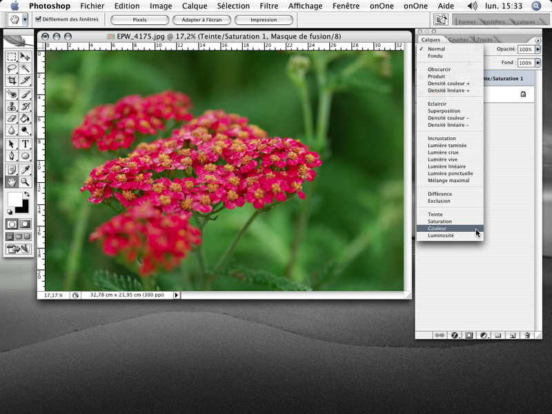Pick the Magic Wand tool
Image resolution: width=552 pixels, height=414 pixels.
point(25,68)
